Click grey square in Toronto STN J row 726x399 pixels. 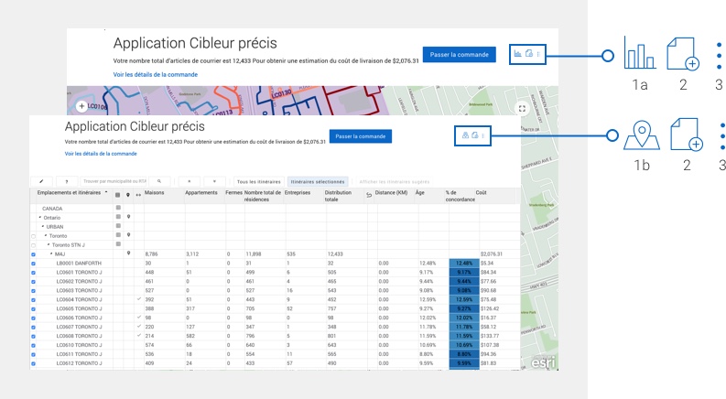coord(118,244)
